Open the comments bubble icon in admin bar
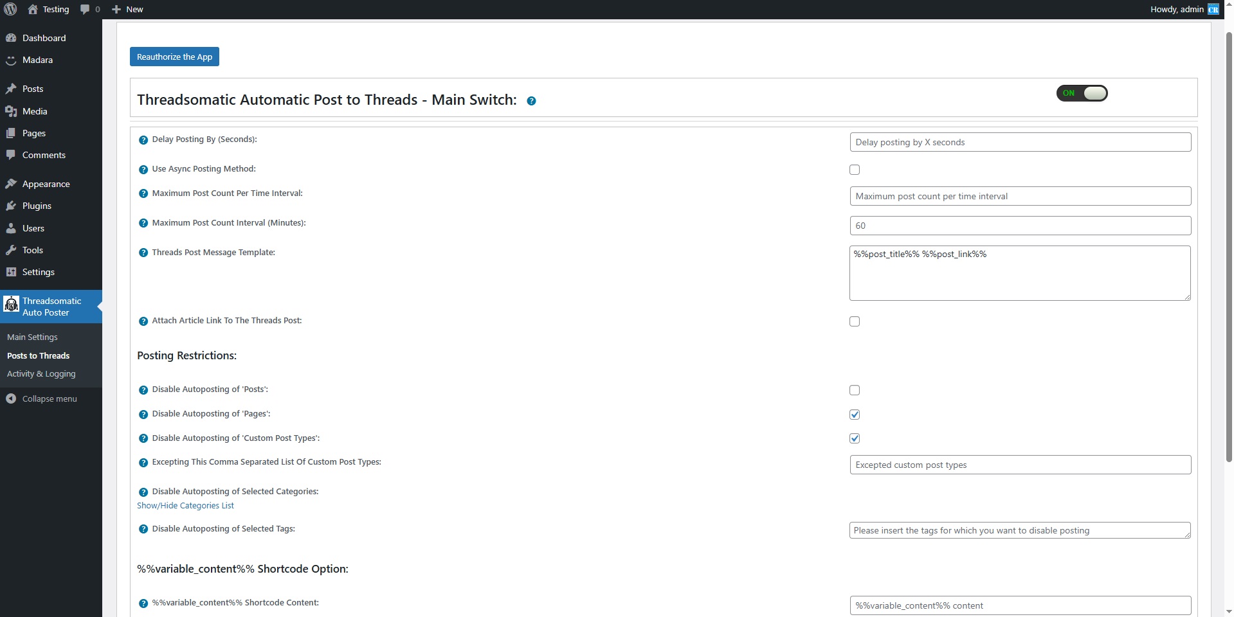 coord(85,9)
